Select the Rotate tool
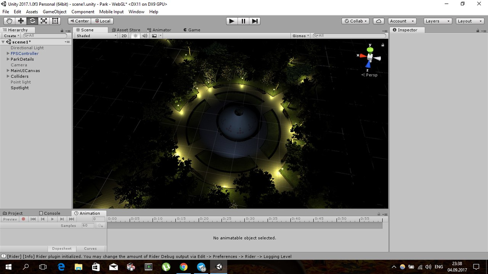This screenshot has height=274, width=488. coord(32,21)
